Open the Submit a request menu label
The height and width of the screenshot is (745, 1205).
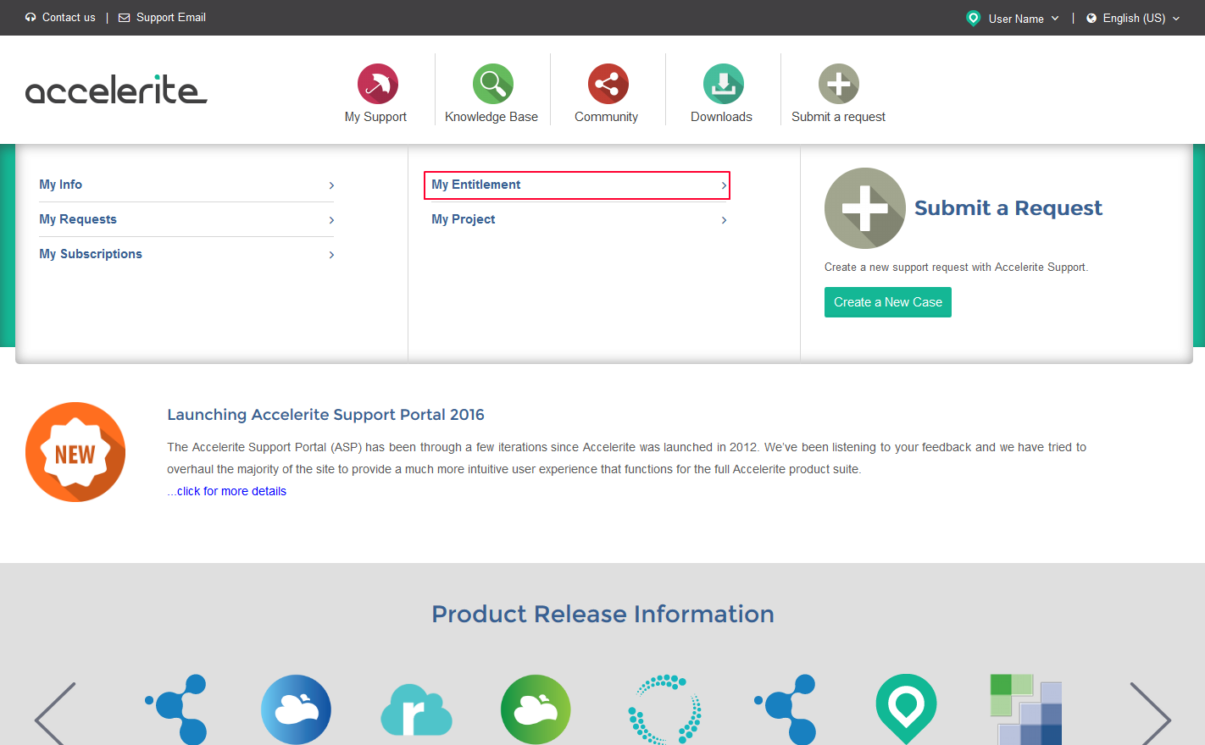tap(838, 117)
